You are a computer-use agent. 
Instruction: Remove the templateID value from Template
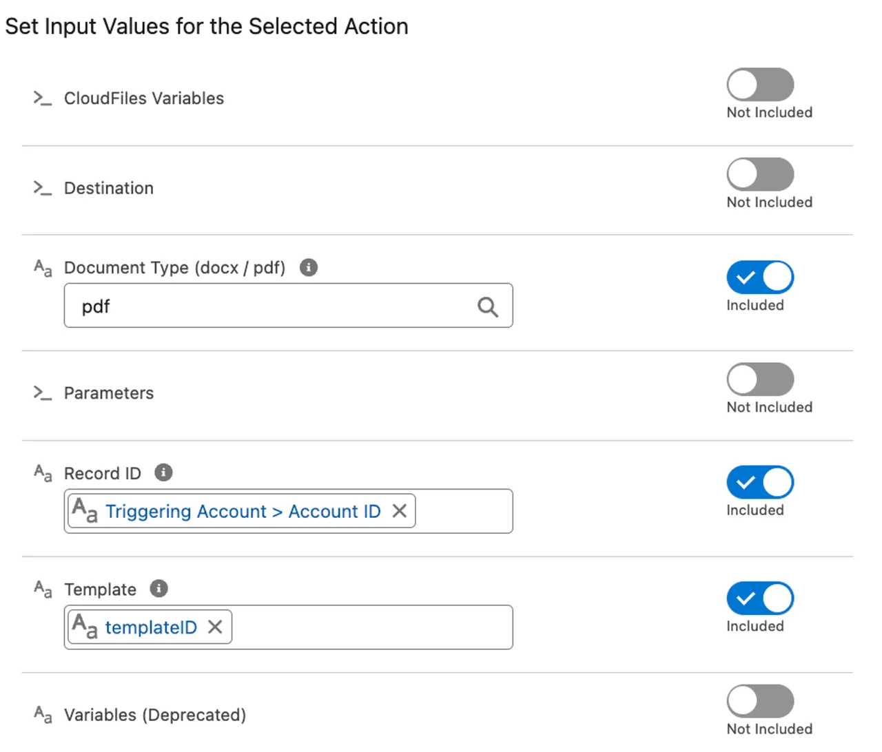coord(214,627)
